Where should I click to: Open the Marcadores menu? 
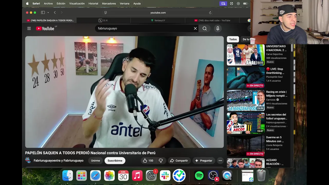pos(109,4)
